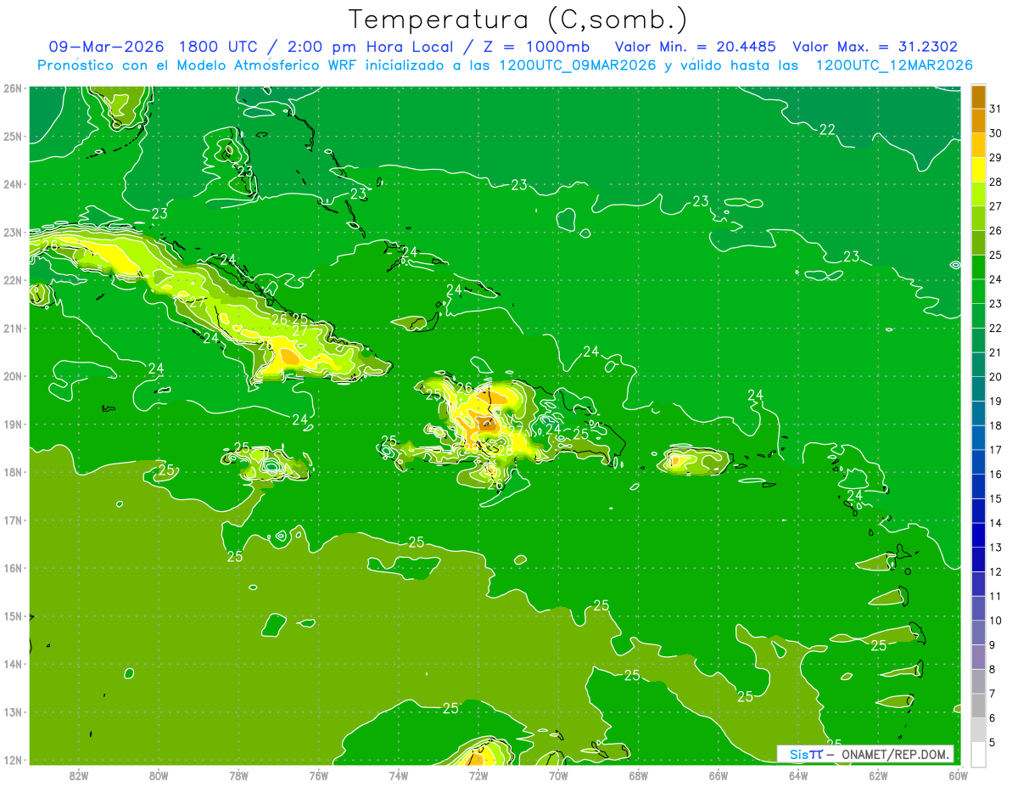Click the 80W longitude axis label

tap(159, 775)
